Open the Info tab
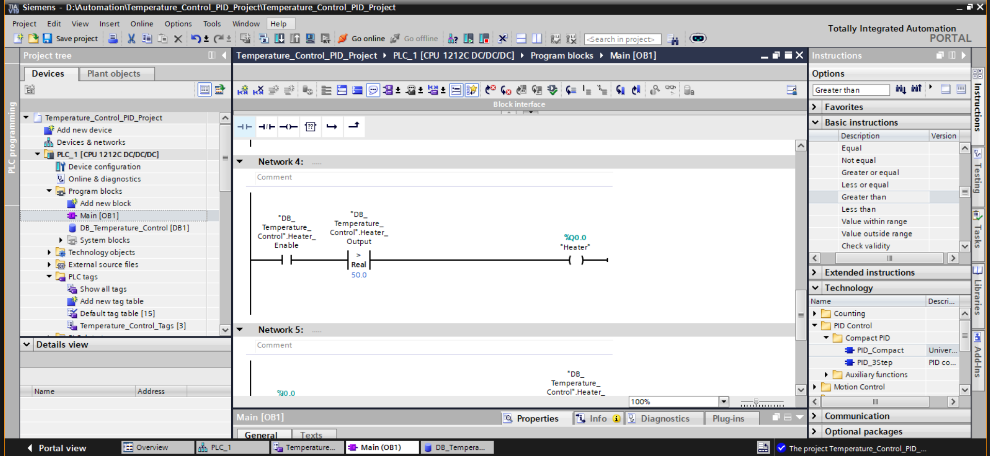This screenshot has height=456, width=990. click(x=598, y=419)
